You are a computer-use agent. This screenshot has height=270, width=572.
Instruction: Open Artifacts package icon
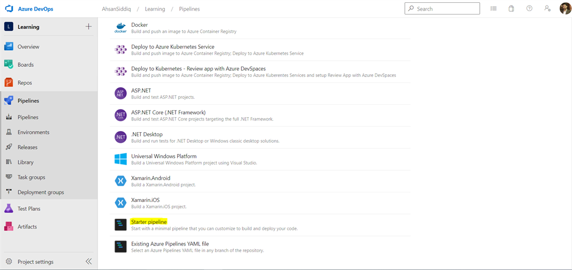click(x=9, y=226)
